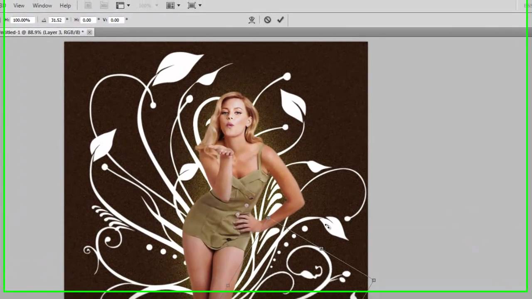This screenshot has width=532, height=299.
Task: Open the View menu
Action: point(19,5)
